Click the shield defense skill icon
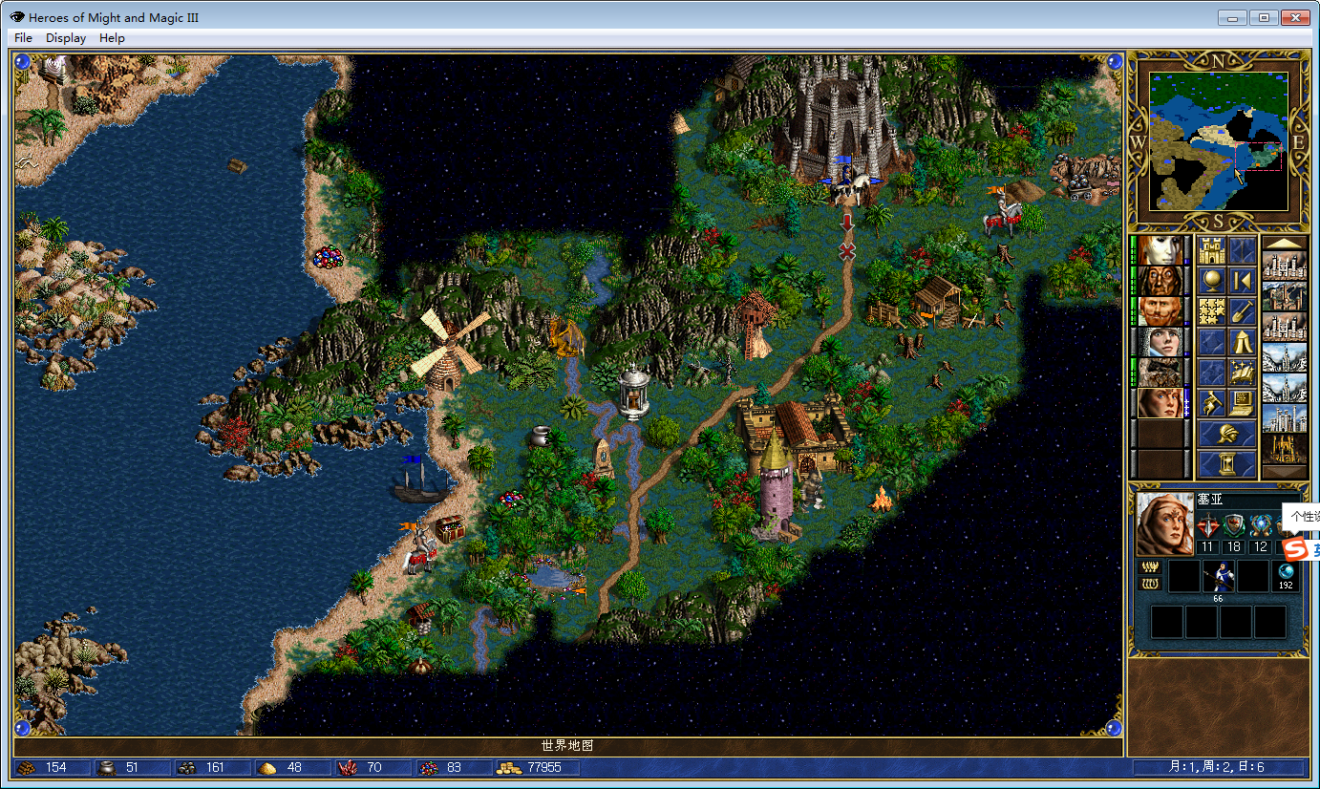This screenshot has width=1320, height=789. (x=1234, y=525)
